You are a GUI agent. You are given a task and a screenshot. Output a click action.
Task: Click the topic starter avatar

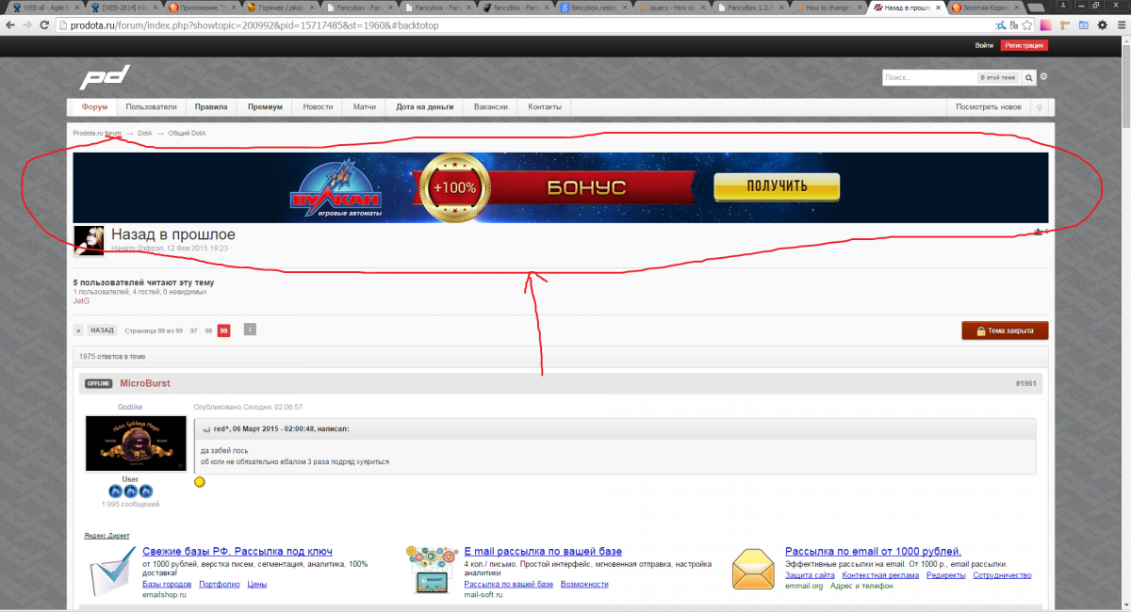[89, 240]
